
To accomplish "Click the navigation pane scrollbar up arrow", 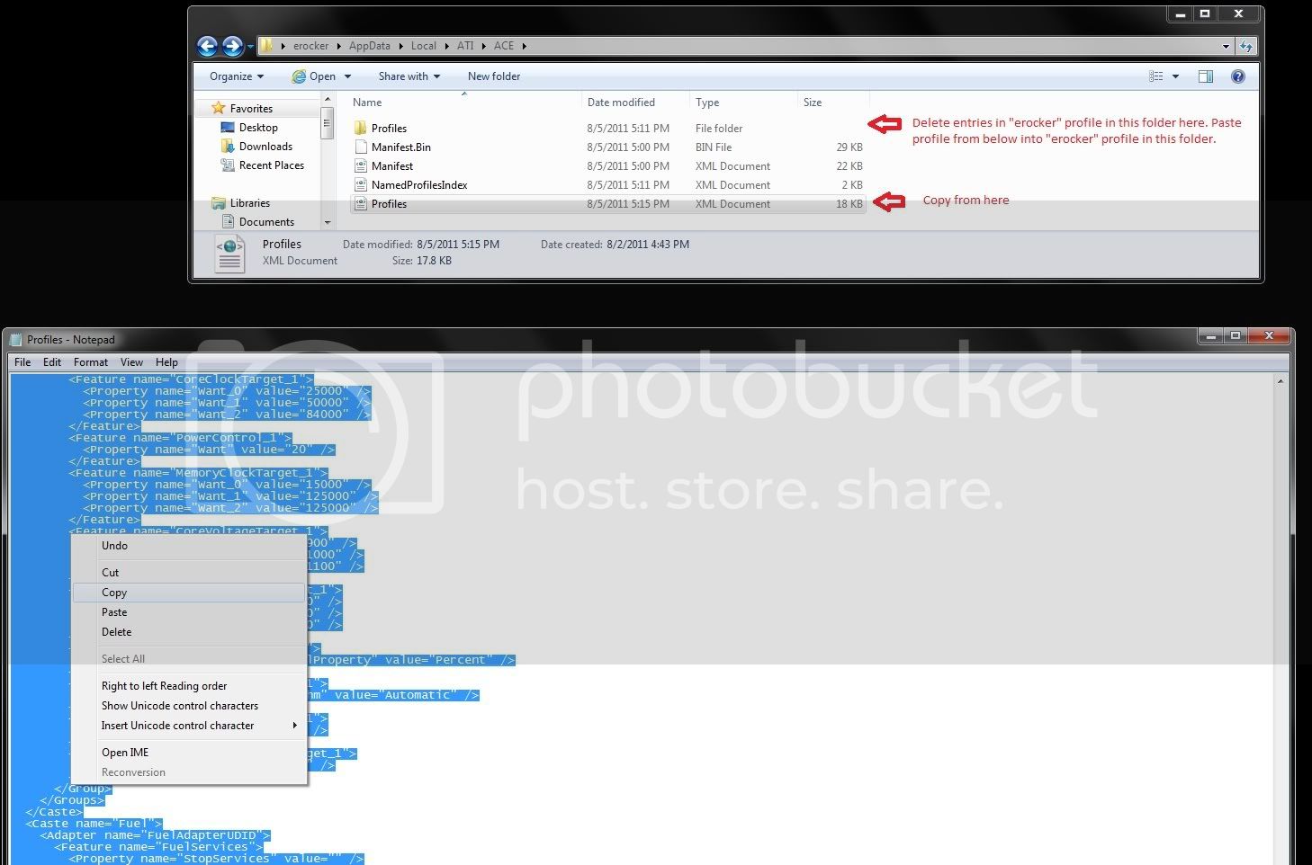I will pyautogui.click(x=328, y=100).
